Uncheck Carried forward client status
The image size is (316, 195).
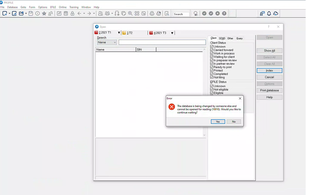click(x=212, y=50)
